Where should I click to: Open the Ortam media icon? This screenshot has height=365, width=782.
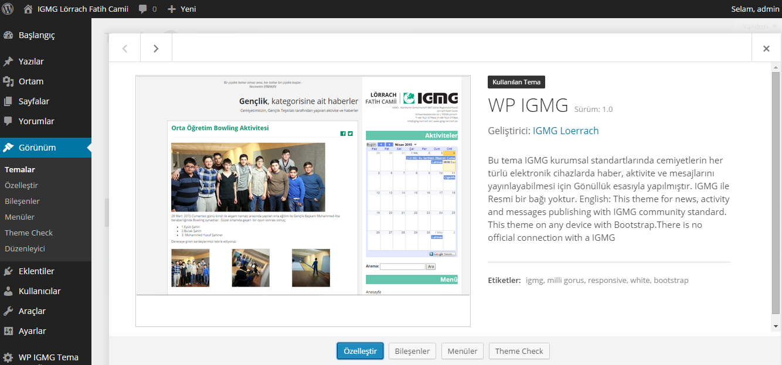[x=8, y=81]
